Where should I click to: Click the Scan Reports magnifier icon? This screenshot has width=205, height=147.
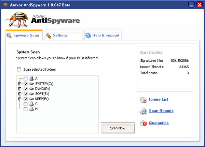click(x=143, y=111)
